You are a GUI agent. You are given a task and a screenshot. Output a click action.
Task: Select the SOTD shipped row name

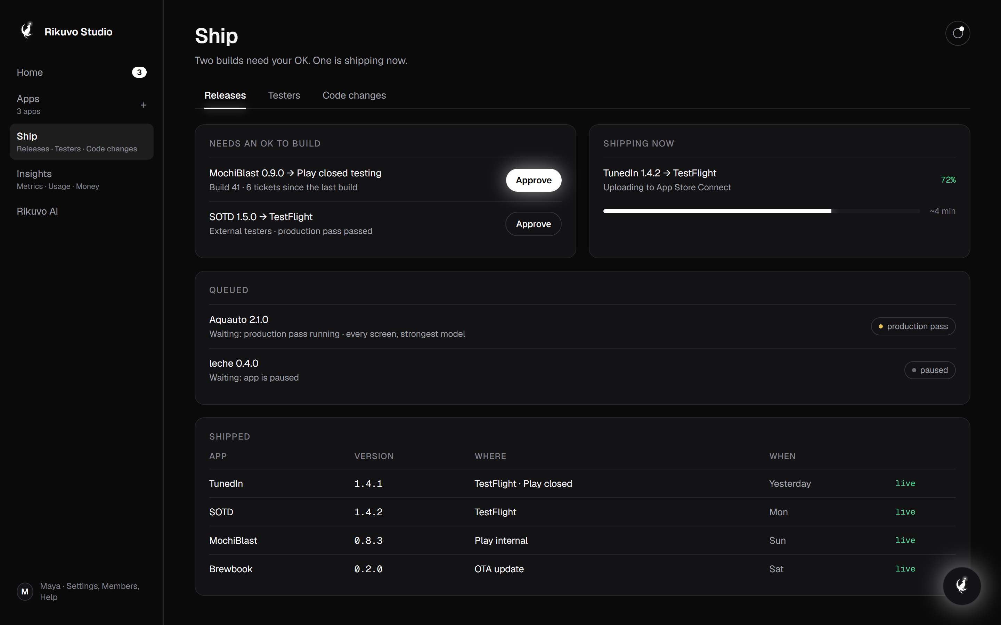(x=221, y=512)
